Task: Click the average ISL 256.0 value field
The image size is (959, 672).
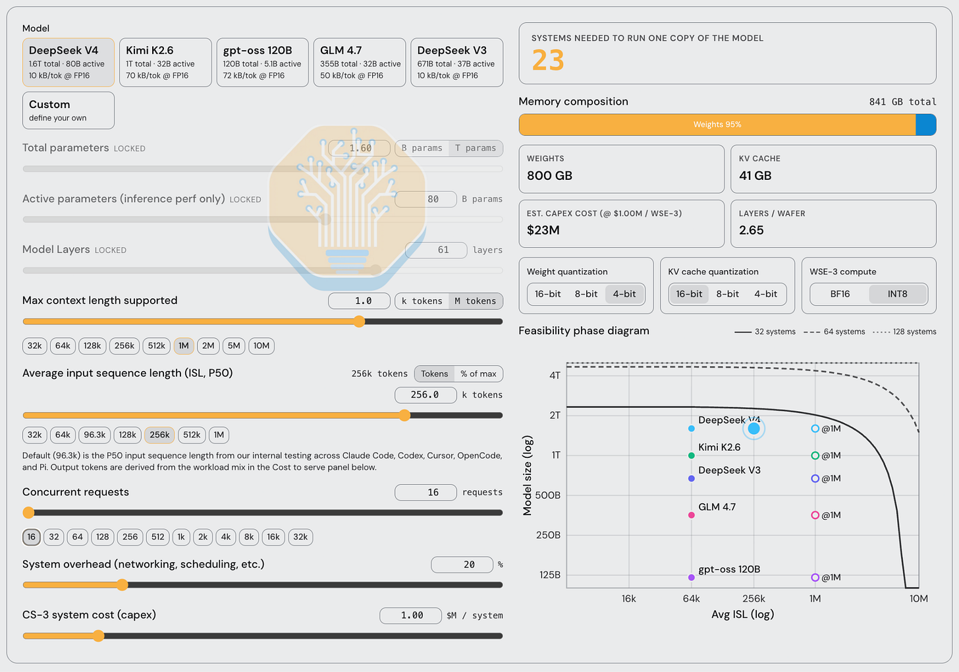Action: tap(425, 395)
